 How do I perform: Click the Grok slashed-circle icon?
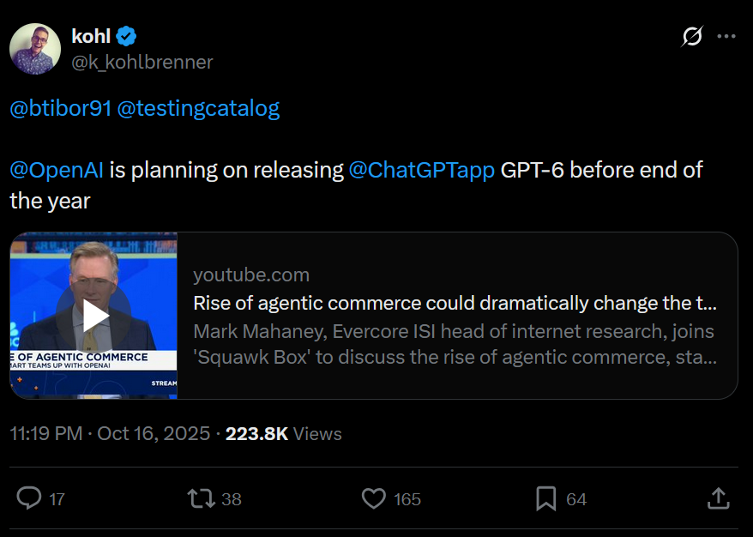[x=692, y=37]
